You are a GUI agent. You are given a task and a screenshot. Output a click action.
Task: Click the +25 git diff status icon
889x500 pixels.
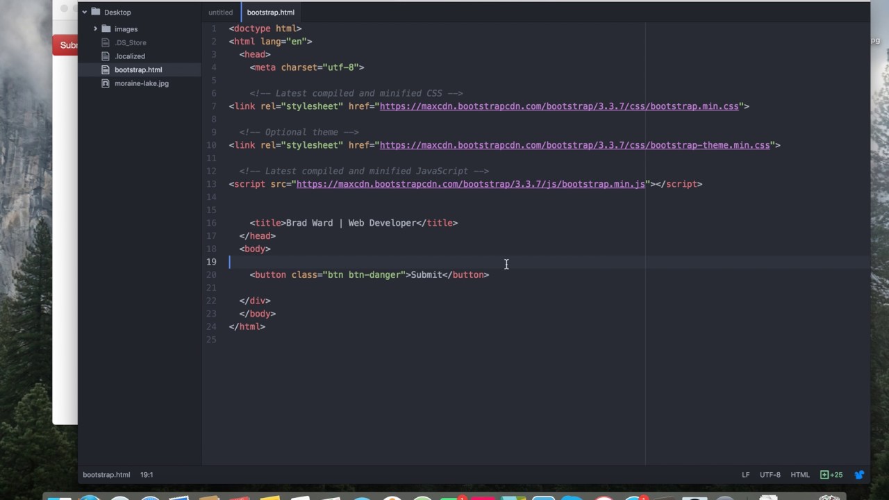coord(831,475)
